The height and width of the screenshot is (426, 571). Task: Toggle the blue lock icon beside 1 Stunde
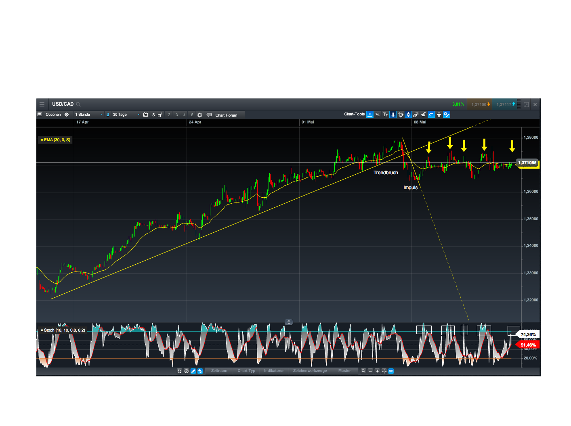pyautogui.click(x=107, y=115)
